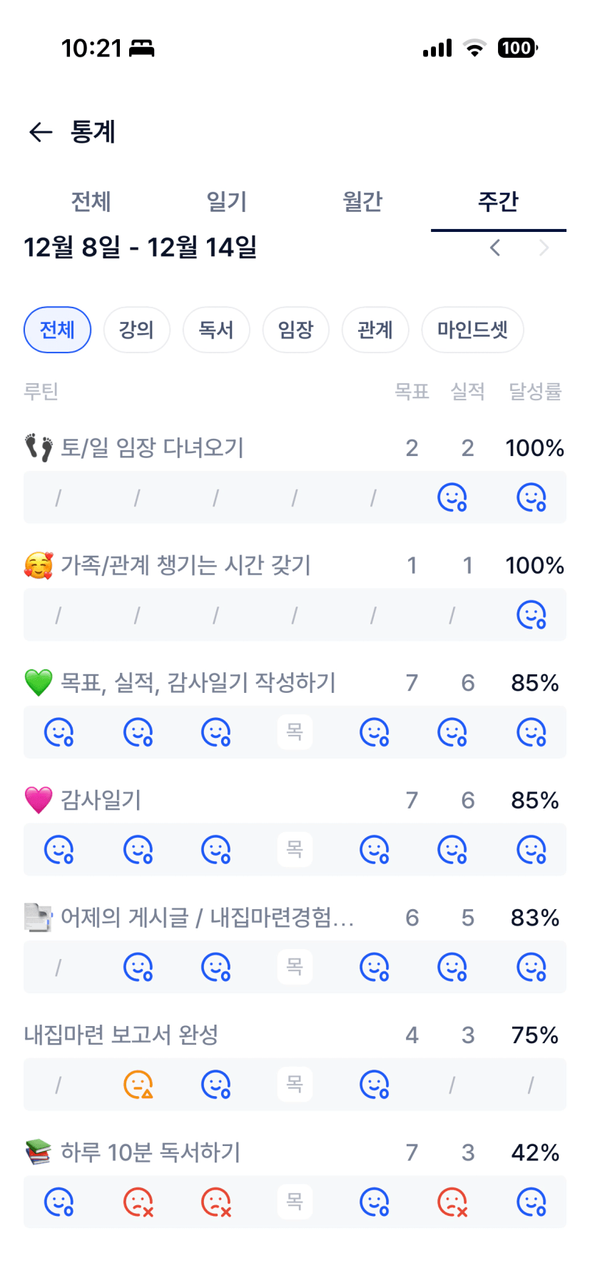
Task: Tap the last red failed face in 하루 10분 독서하기
Action: [x=452, y=1202]
